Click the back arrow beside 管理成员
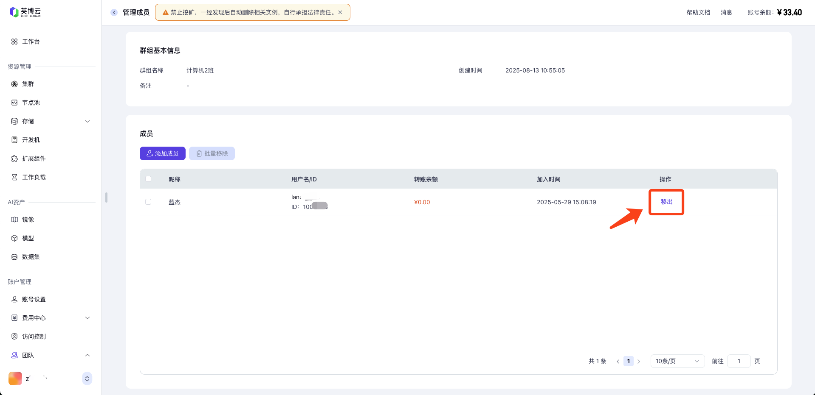 (114, 13)
